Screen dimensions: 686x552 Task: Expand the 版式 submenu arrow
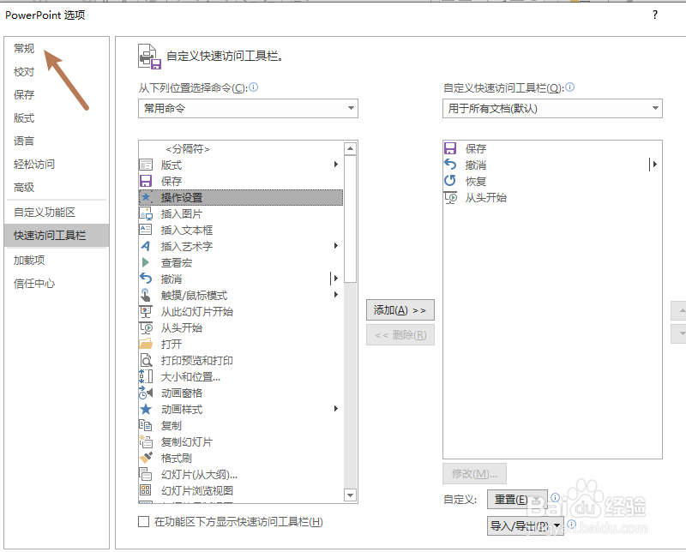tap(336, 165)
